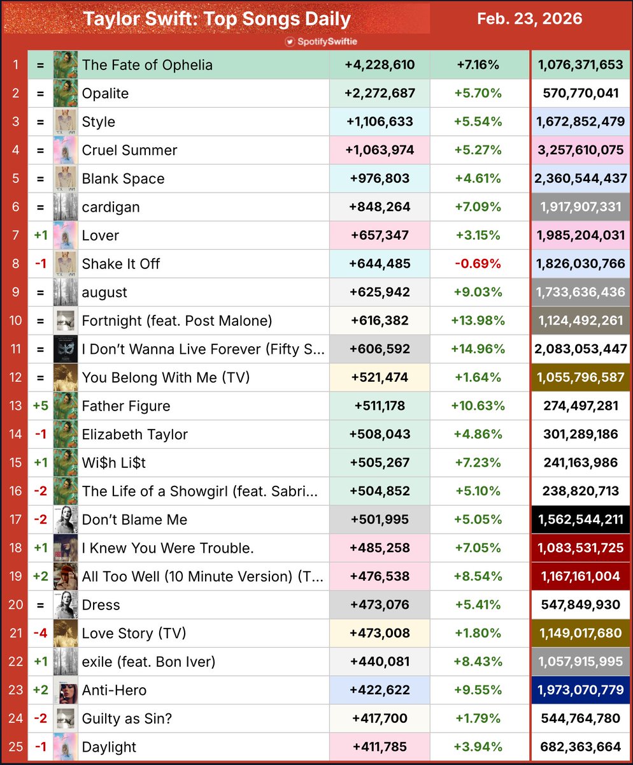Open album cover thumbnail for The Fate of Ophelia
Viewport: 633px width, 765px height.
pos(66,65)
